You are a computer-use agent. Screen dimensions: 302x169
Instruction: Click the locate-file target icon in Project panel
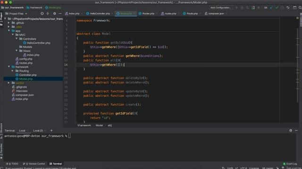[x=42, y=14]
